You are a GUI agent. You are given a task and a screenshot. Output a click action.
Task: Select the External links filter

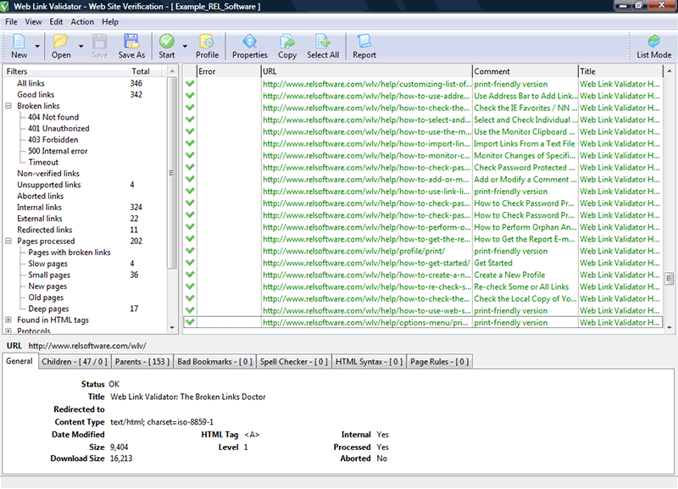click(39, 219)
